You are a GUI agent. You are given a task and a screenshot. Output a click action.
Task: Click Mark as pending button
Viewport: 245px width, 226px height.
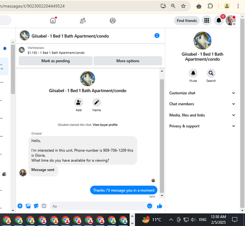click(55, 61)
